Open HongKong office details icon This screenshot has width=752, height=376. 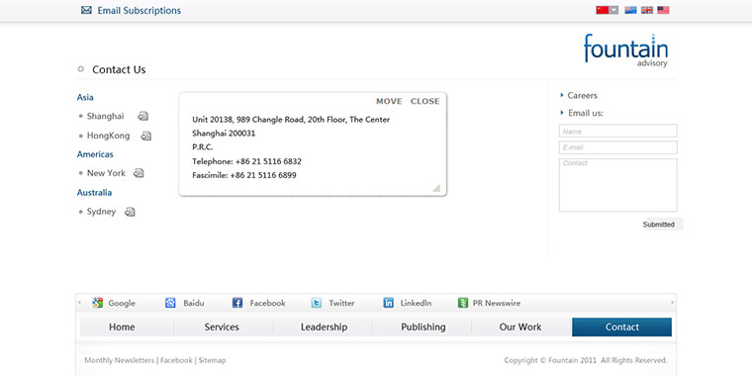tap(146, 137)
